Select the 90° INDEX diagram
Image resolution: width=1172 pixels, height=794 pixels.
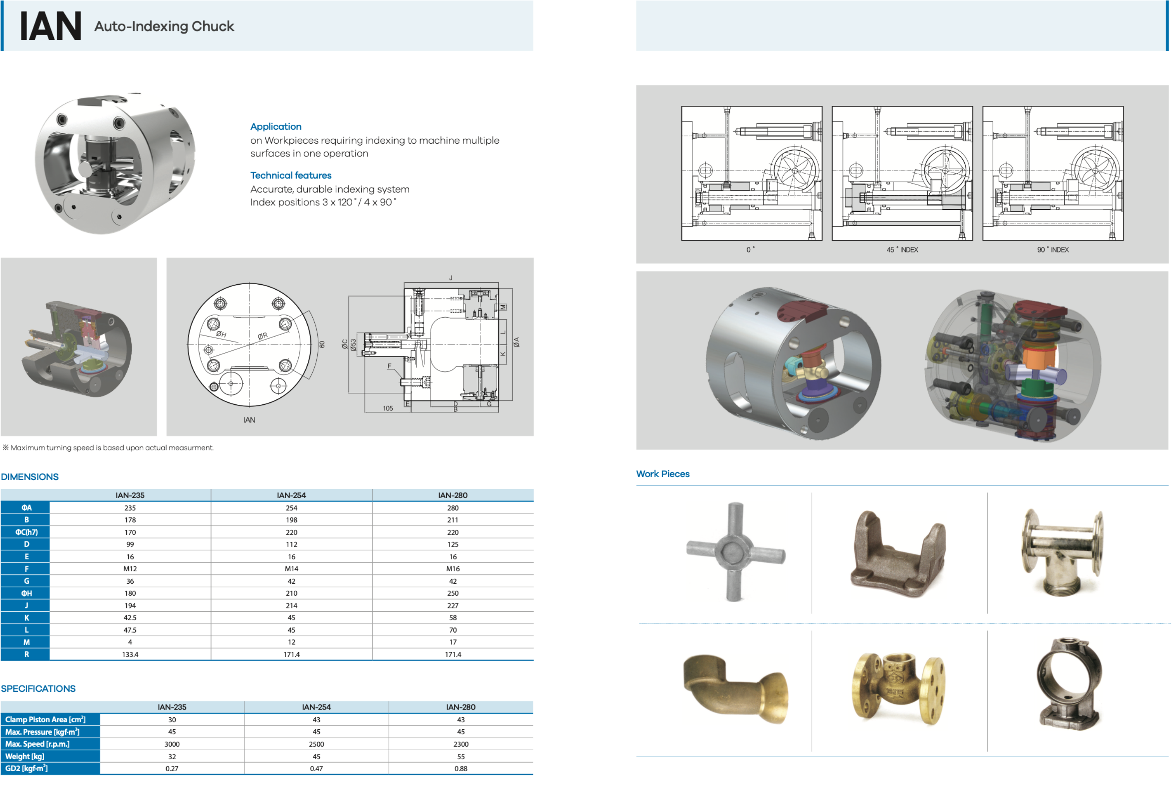(1053, 173)
